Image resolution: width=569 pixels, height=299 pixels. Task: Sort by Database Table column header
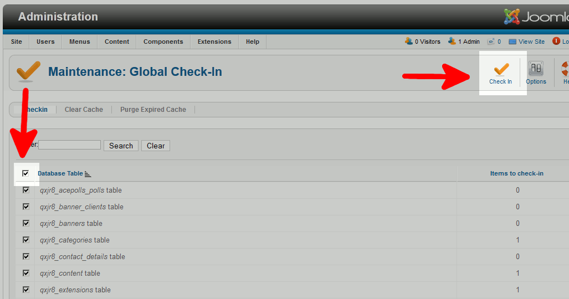(60, 173)
